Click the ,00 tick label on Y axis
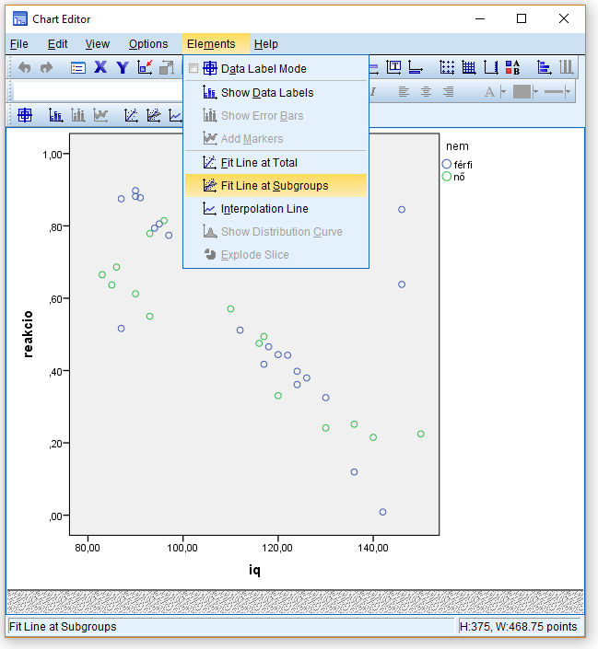The height and width of the screenshot is (649, 598). tap(55, 516)
